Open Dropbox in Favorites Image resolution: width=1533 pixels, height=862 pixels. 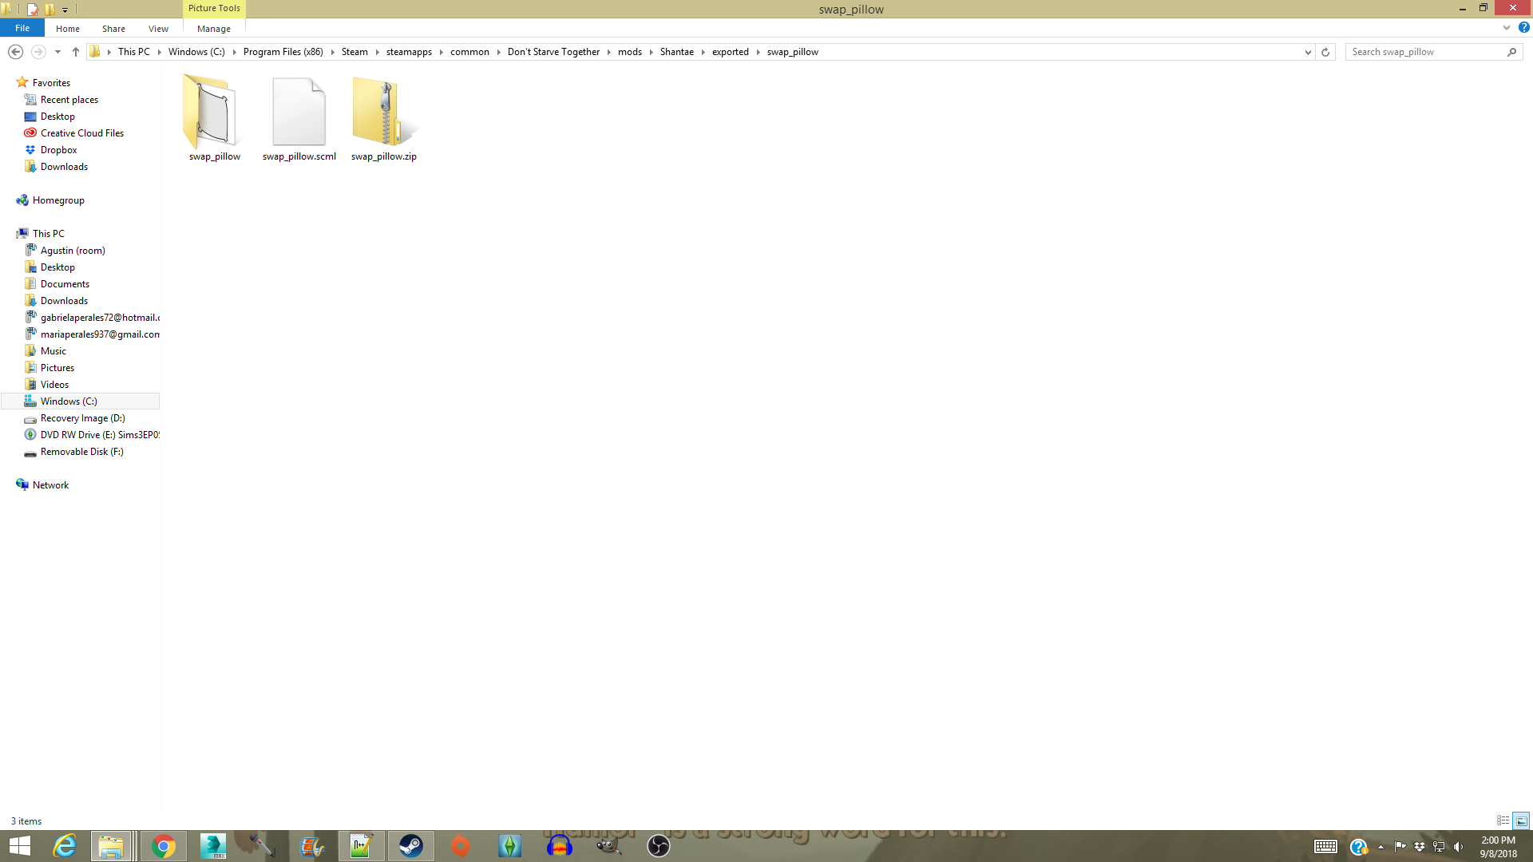(x=58, y=150)
